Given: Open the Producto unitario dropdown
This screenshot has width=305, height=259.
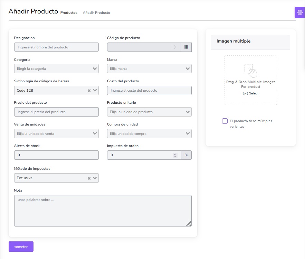Looking at the screenshot, I should (149, 112).
